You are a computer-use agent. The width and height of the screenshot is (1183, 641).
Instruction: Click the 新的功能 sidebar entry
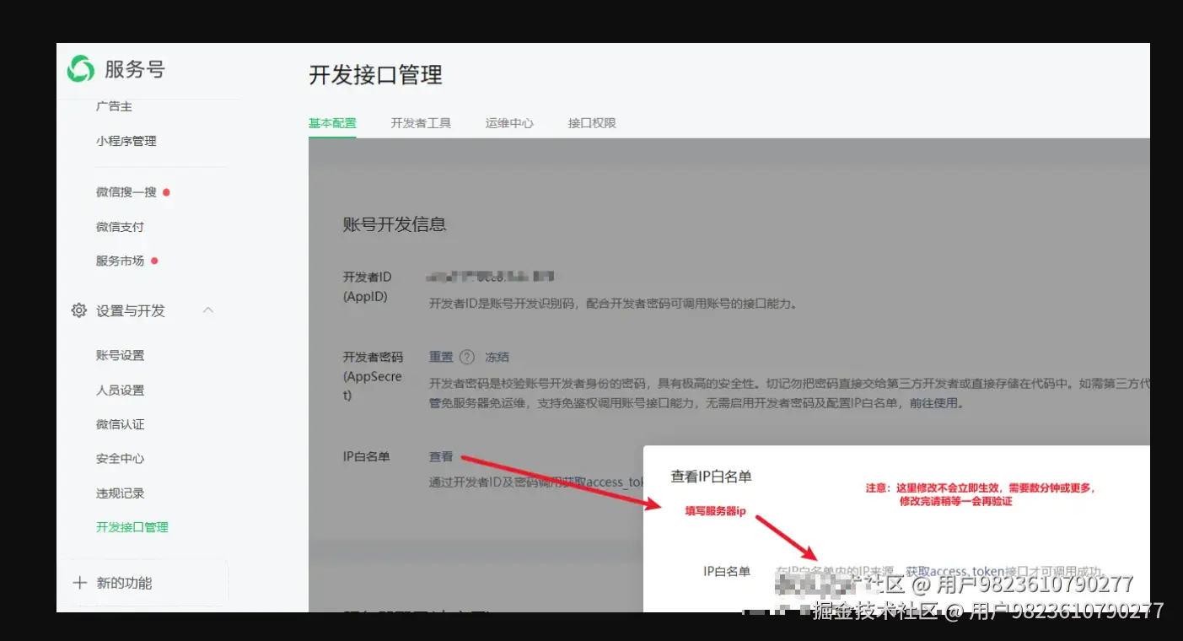point(124,583)
